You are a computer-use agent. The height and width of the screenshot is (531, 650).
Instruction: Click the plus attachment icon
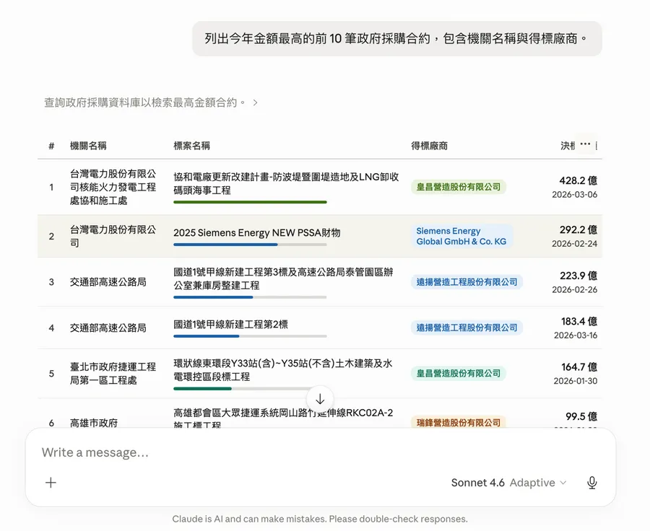(x=51, y=483)
